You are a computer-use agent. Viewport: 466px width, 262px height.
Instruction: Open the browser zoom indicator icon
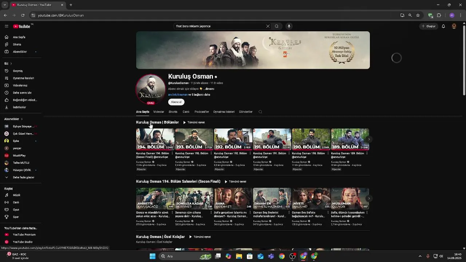(x=410, y=15)
